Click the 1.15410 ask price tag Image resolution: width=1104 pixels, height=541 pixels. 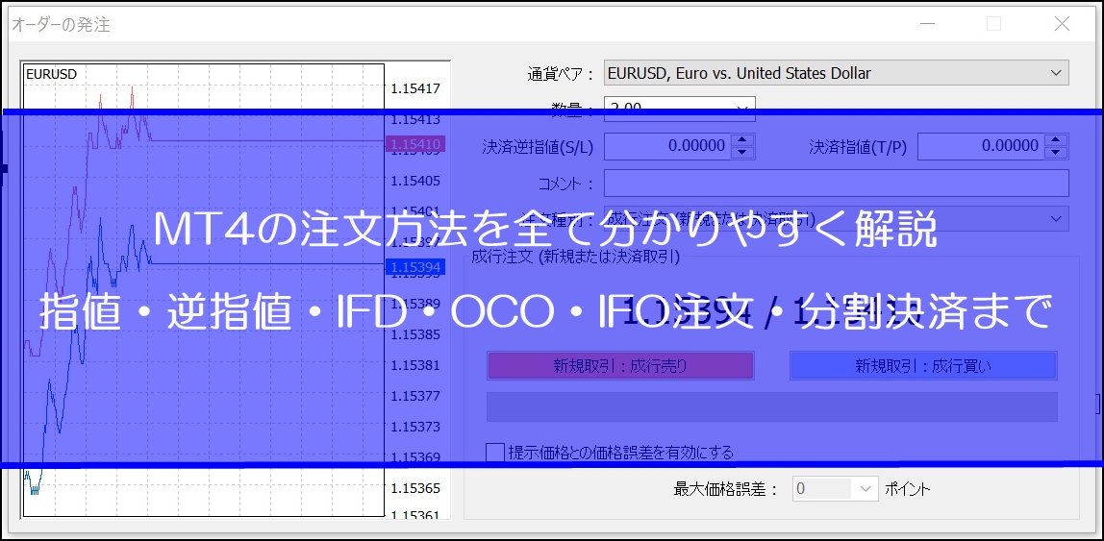[x=415, y=145]
